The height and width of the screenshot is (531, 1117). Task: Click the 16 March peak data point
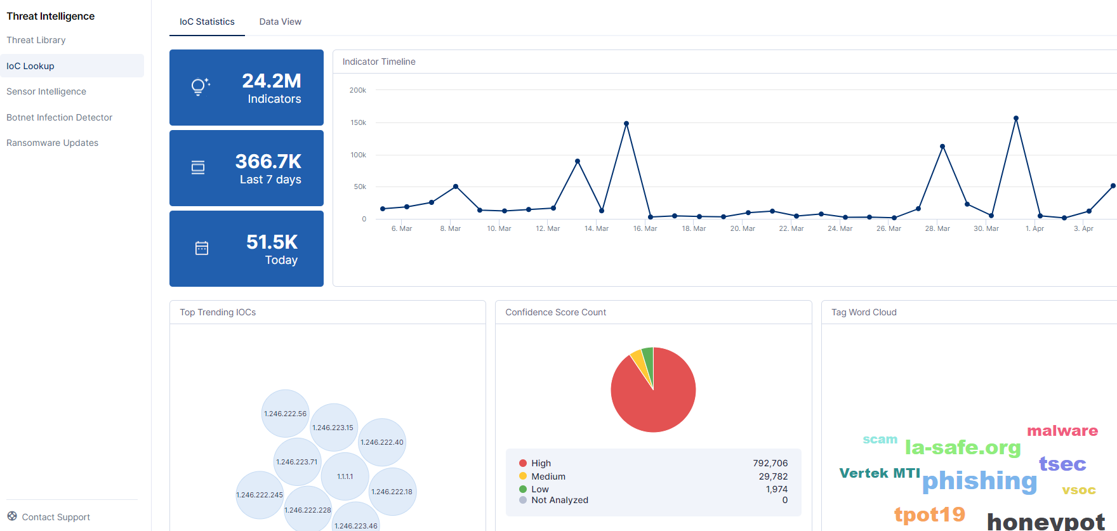tap(626, 123)
